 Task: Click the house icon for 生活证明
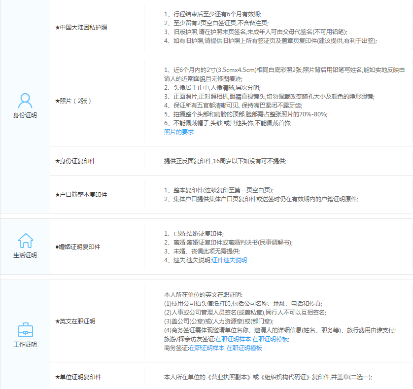pyautogui.click(x=25, y=241)
